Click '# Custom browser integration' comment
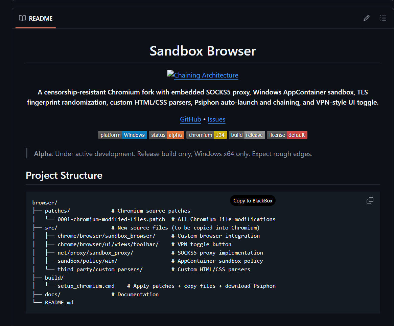Viewport: 394px width, 326px height. click(x=215, y=236)
